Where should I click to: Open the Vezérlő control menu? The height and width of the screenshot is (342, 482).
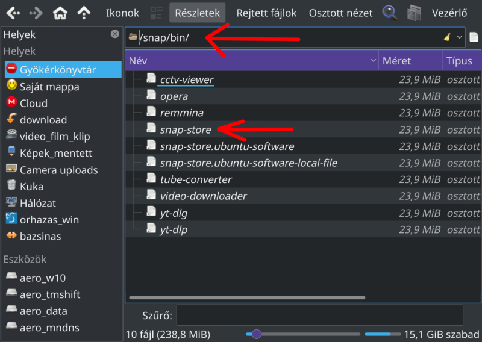click(x=449, y=13)
